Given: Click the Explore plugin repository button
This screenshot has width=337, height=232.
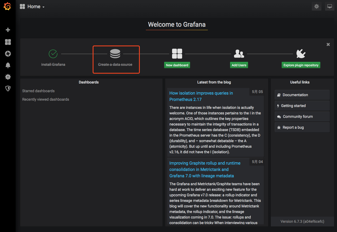Looking at the screenshot, I should [x=301, y=65].
